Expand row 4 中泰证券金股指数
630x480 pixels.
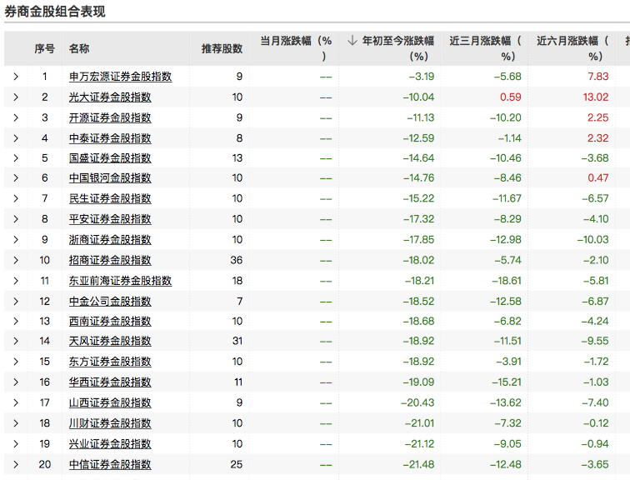pos(16,138)
